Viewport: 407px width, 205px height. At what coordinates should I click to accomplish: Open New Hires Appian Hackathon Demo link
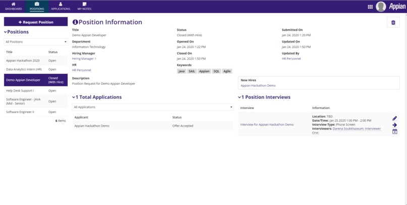point(258,85)
